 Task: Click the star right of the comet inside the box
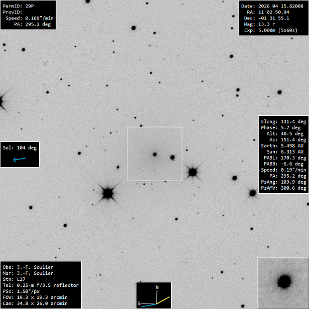click(172, 157)
